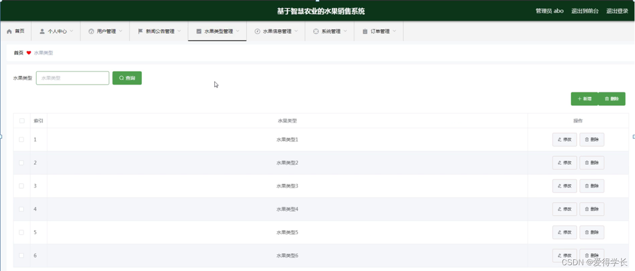Click the edit pencil icon for 水果类型5
Viewport: 635px width, 271px height.
(560, 232)
